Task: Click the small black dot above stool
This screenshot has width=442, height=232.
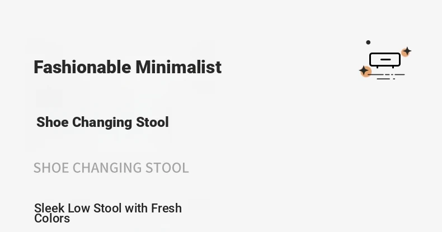Action: click(x=368, y=42)
